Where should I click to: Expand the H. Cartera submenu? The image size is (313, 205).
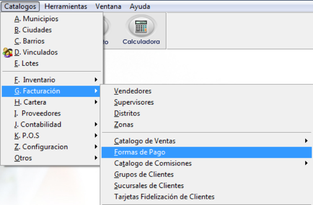pos(50,102)
